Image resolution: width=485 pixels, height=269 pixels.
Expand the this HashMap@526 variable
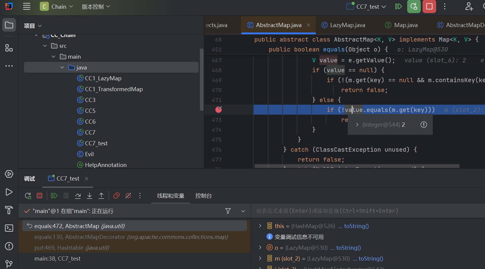pos(260,226)
